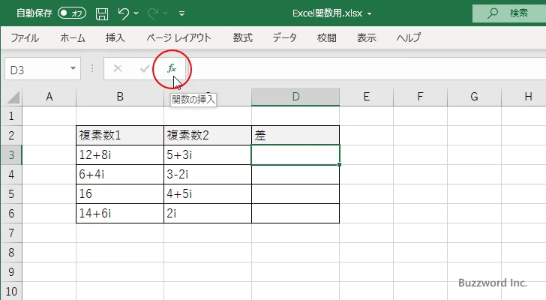The height and width of the screenshot is (300, 546).
Task: Click the Undo arrow icon
Action: 123,13
